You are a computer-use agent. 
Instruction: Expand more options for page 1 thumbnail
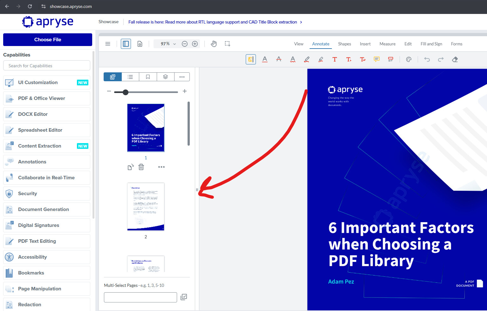click(161, 167)
